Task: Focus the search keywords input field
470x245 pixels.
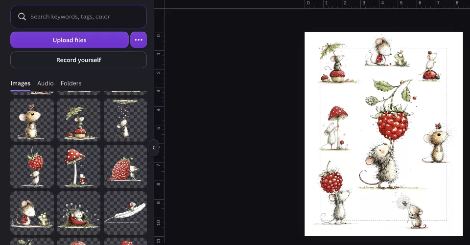Action: pyautogui.click(x=78, y=17)
